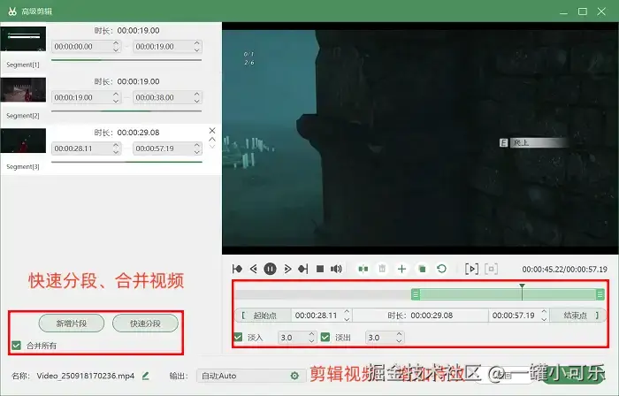Click the 新增片段 add segment button
Image resolution: width=619 pixels, height=396 pixels.
coord(72,324)
